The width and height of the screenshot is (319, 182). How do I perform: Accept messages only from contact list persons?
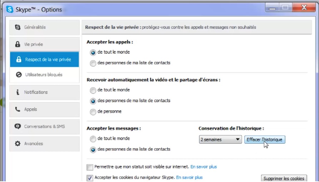93,149
